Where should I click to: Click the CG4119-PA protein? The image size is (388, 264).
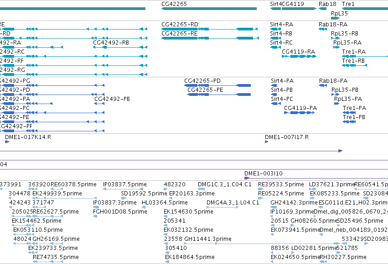point(300,113)
